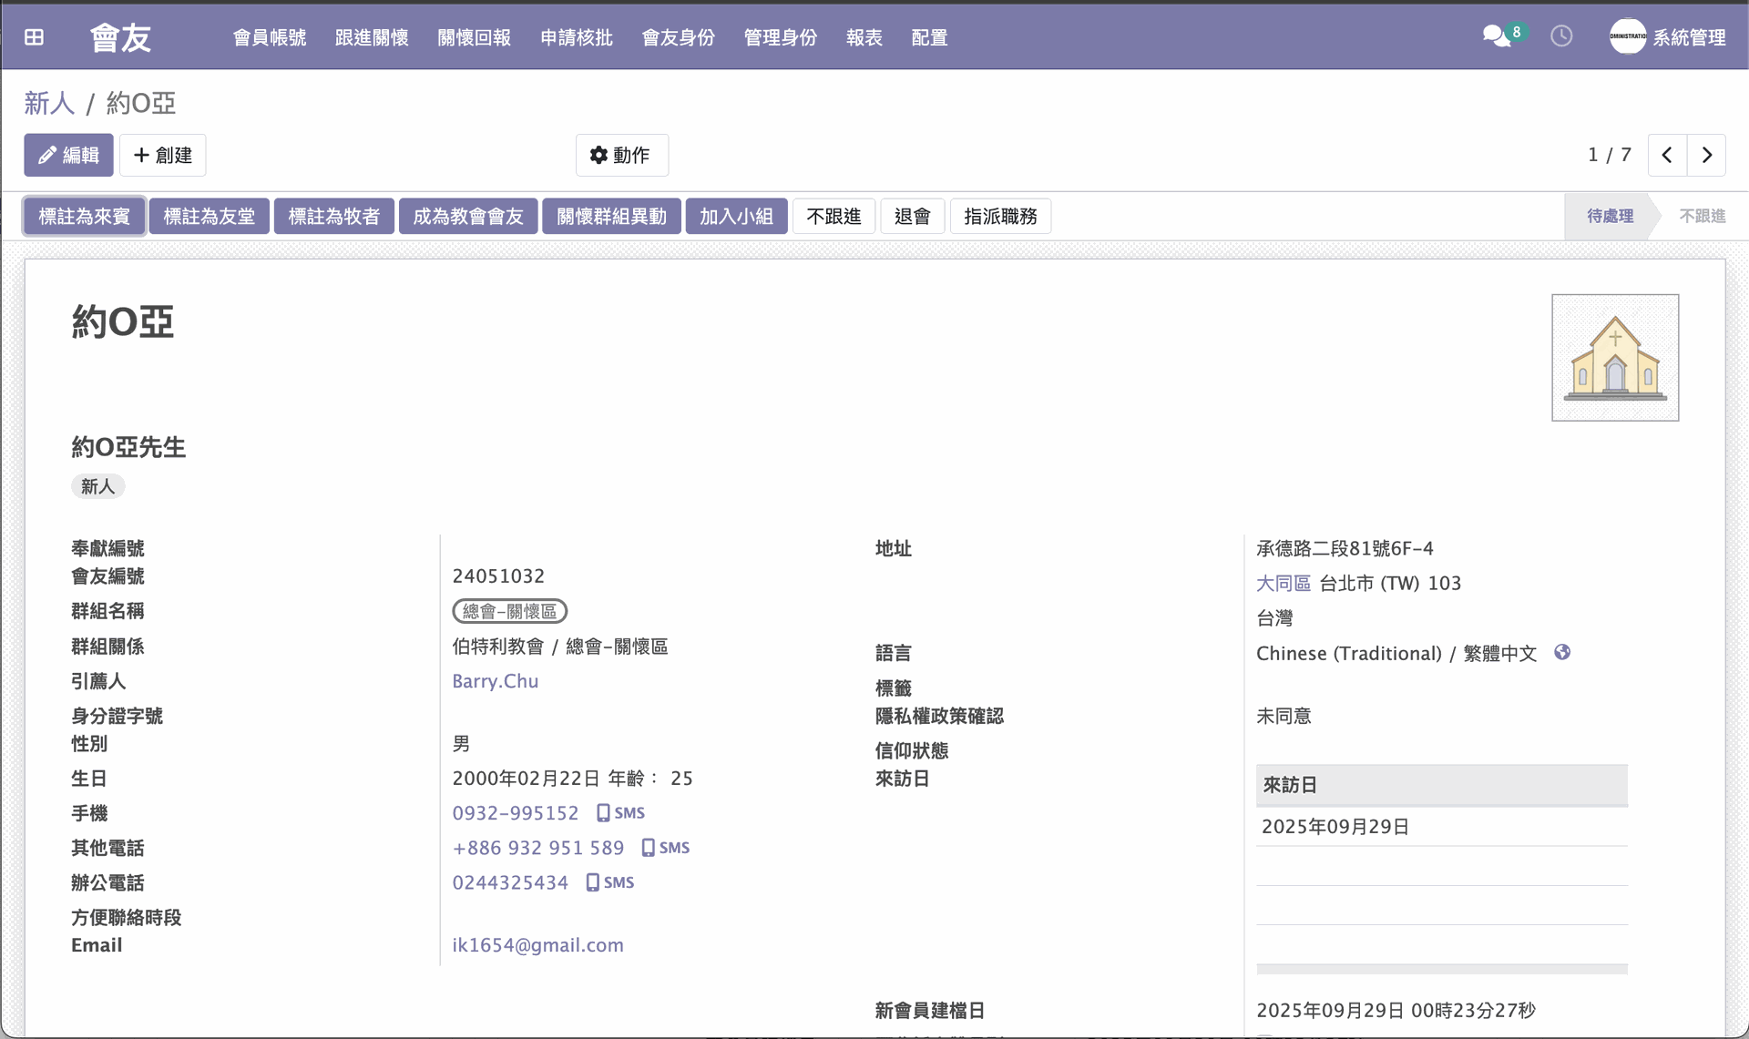The image size is (1749, 1039).
Task: Click the system admin user avatar
Action: pyautogui.click(x=1627, y=36)
